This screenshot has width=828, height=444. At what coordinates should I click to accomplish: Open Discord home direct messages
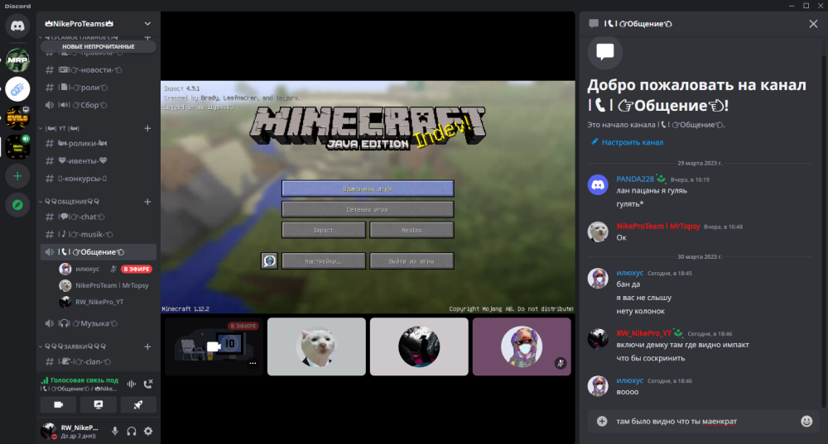(x=17, y=26)
